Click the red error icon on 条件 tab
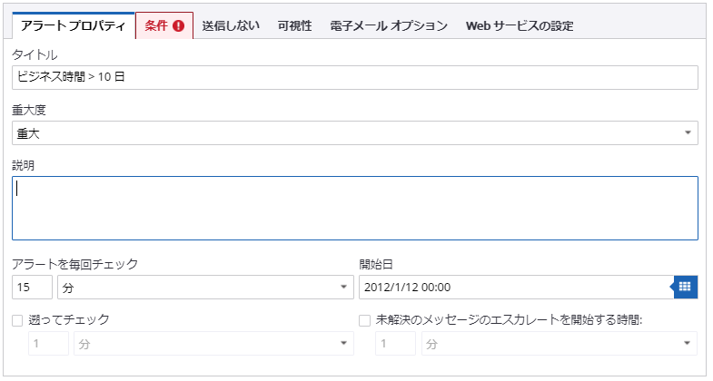Image resolution: width=713 pixels, height=381 pixels. click(178, 26)
